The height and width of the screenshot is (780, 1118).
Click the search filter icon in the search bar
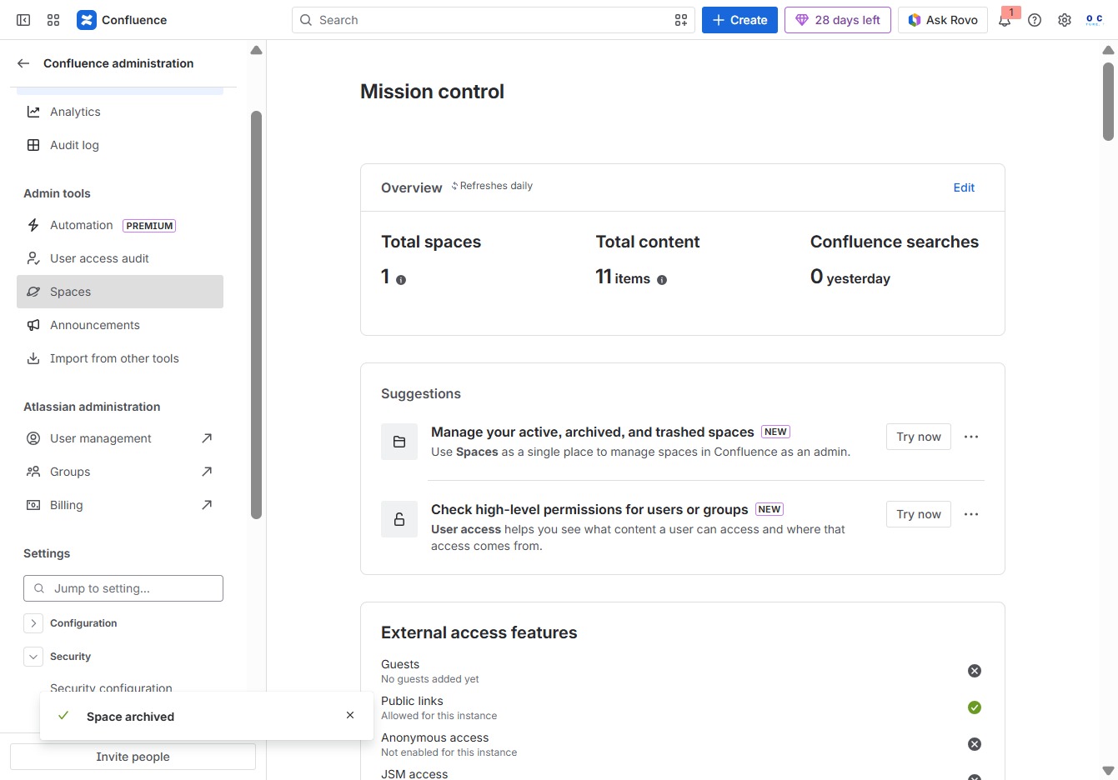[x=681, y=20]
